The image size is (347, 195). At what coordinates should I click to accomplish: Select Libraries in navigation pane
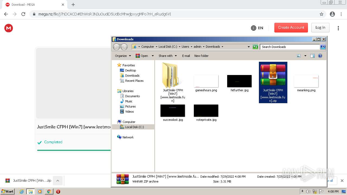click(128, 91)
